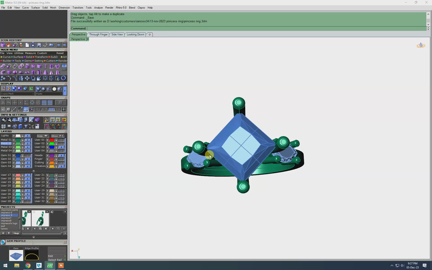The height and width of the screenshot is (270, 432).
Task: Switch to the Through Finger tab
Action: click(98, 34)
